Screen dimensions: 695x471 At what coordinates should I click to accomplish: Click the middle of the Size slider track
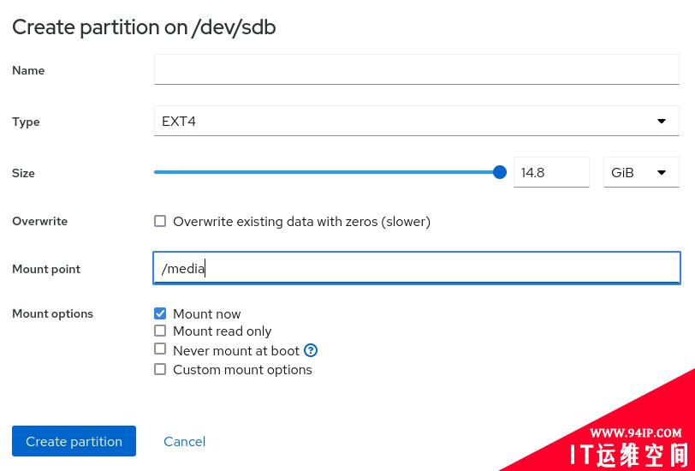(x=327, y=172)
